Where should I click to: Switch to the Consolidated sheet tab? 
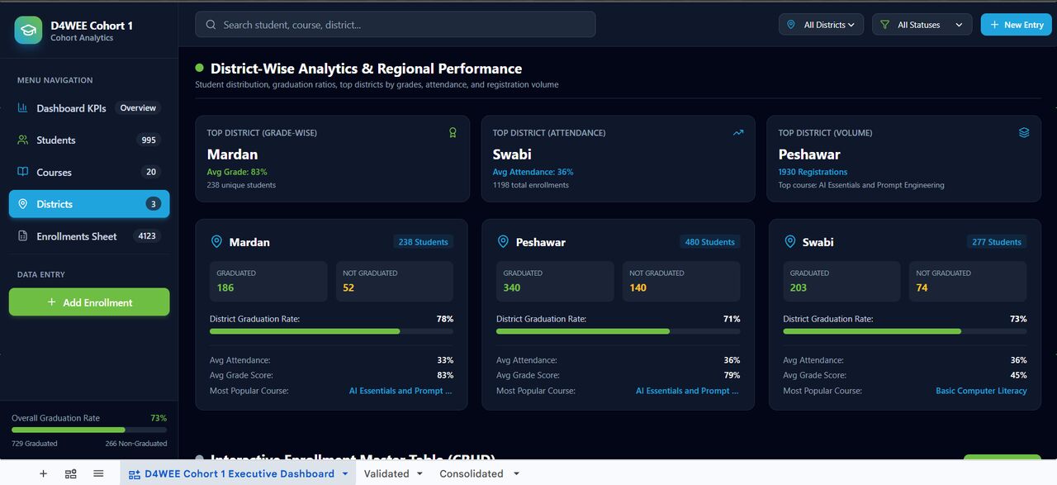click(x=471, y=473)
